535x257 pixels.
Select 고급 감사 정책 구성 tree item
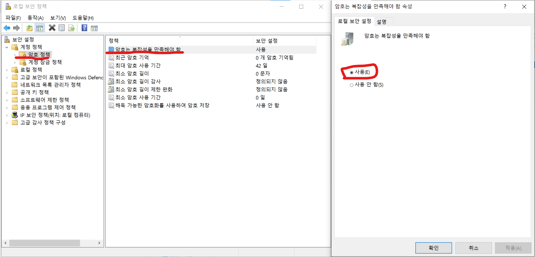pos(43,122)
